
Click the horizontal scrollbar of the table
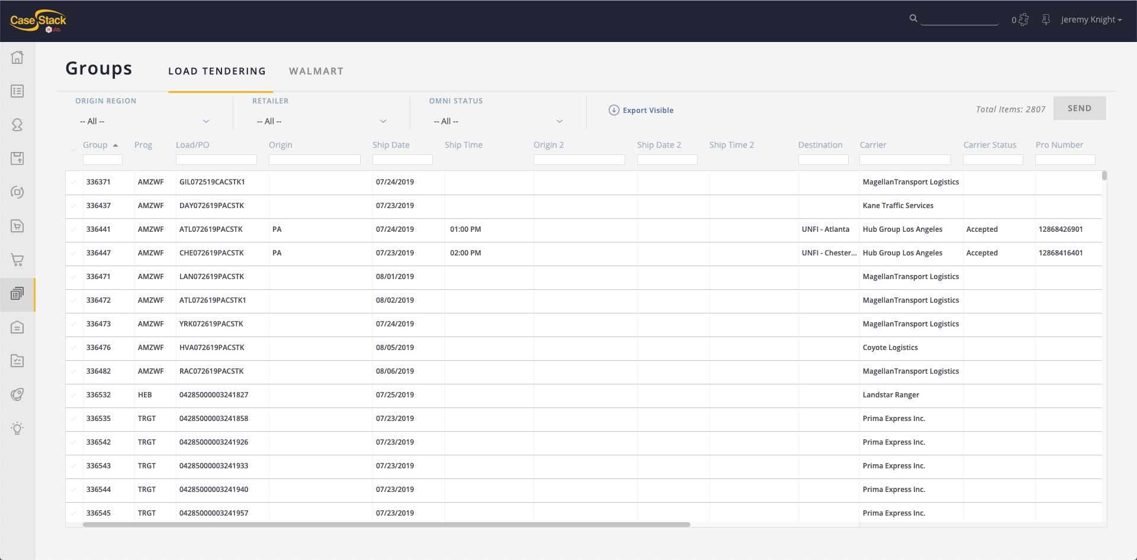[x=387, y=525]
